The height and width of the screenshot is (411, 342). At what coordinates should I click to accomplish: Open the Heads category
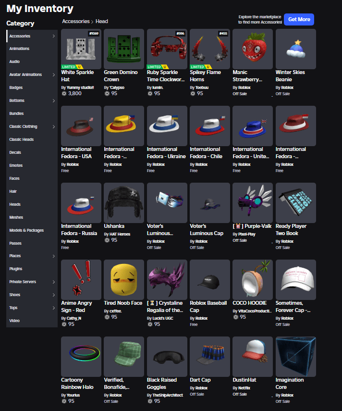tap(32, 204)
